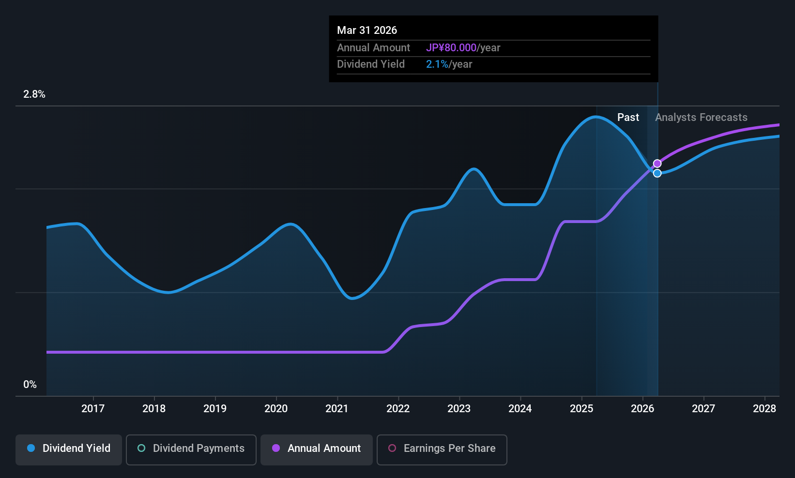Pick the 2028 forecast year label
The height and width of the screenshot is (478, 795).
764,409
